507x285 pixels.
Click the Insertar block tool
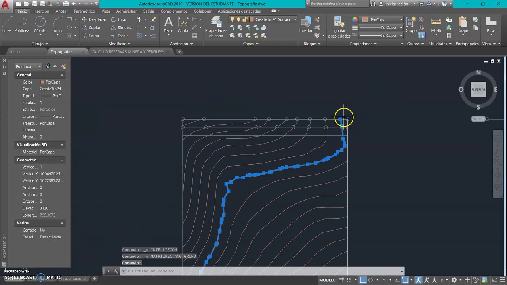[x=306, y=25]
